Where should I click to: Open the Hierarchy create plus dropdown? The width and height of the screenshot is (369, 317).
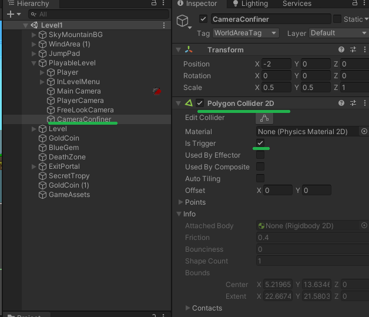(14, 14)
